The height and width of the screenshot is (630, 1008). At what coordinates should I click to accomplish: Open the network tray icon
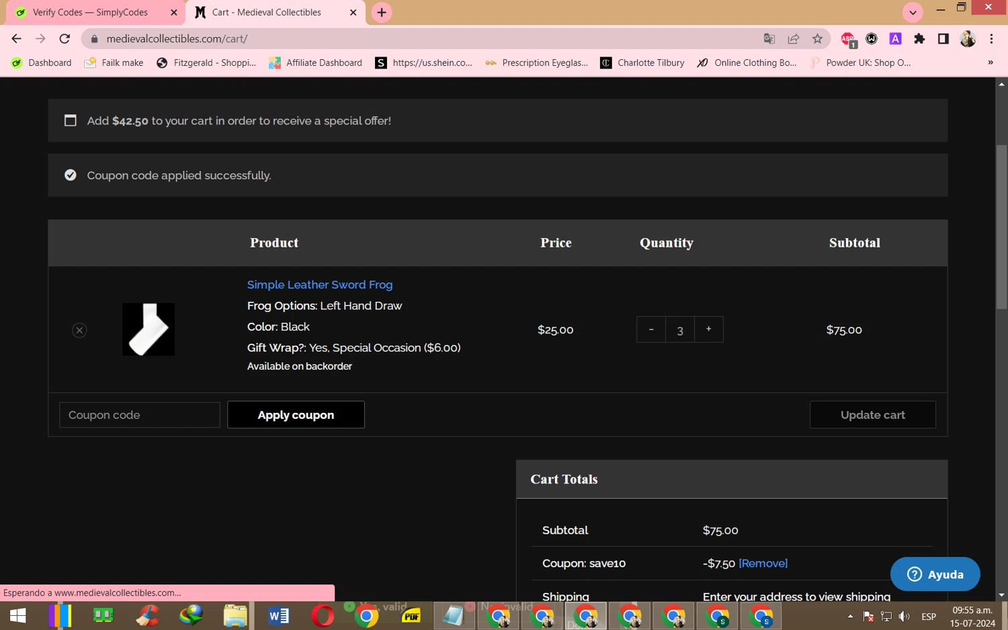886,617
